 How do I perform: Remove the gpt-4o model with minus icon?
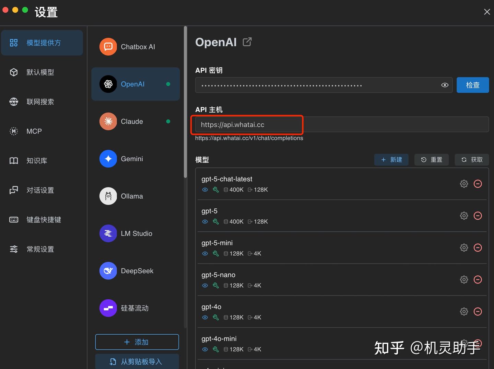(478, 311)
